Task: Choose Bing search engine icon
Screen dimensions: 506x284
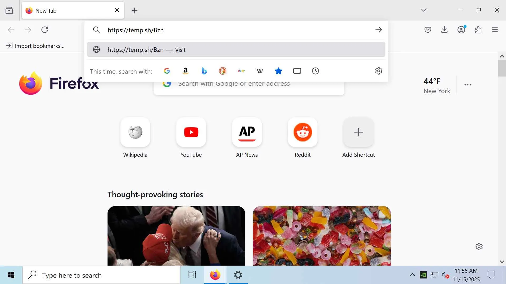Action: pos(204,71)
